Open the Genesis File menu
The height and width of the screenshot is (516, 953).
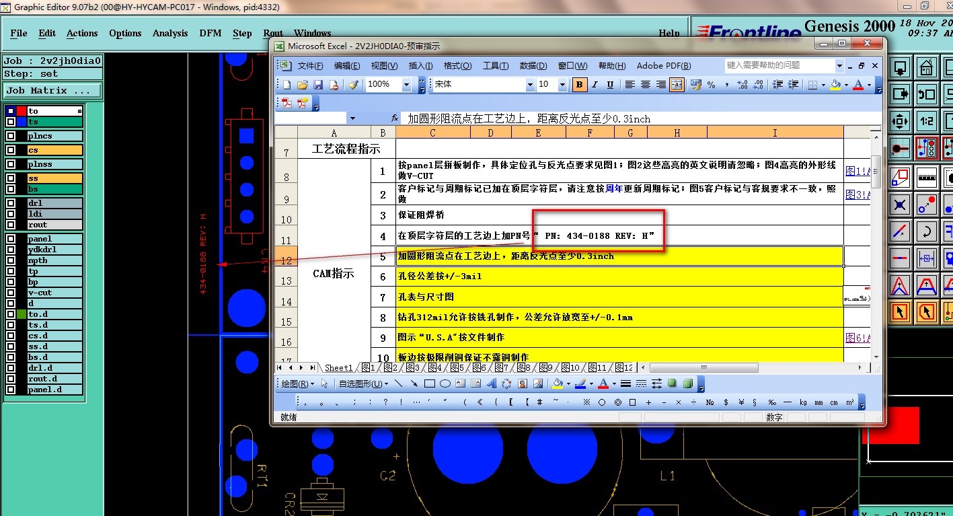pos(19,33)
